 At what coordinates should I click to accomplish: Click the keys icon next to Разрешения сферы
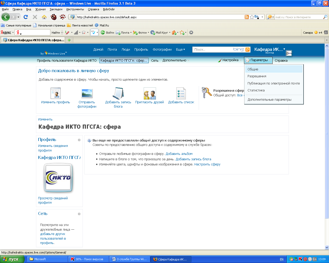[207, 92]
